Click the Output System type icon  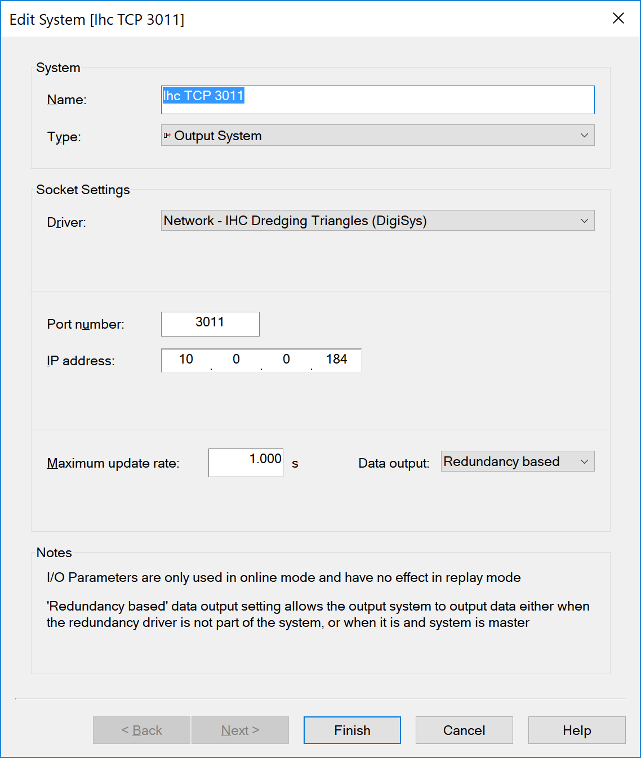tap(167, 136)
